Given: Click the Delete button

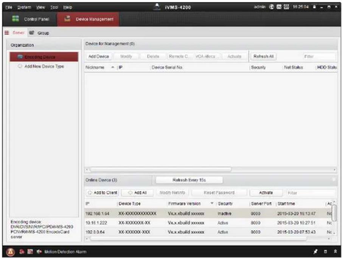Looking at the screenshot, I should tap(153, 56).
